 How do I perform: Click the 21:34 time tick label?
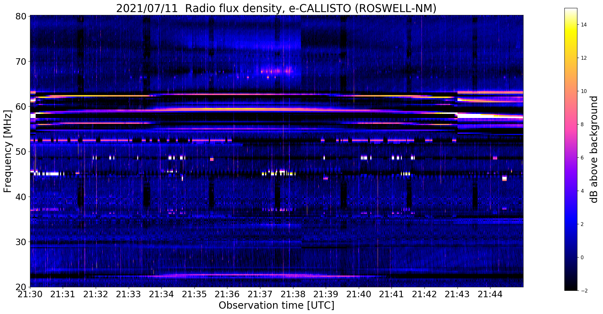click(161, 294)
